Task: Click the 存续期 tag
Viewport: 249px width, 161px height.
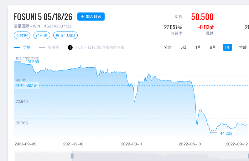Action: [22, 35]
